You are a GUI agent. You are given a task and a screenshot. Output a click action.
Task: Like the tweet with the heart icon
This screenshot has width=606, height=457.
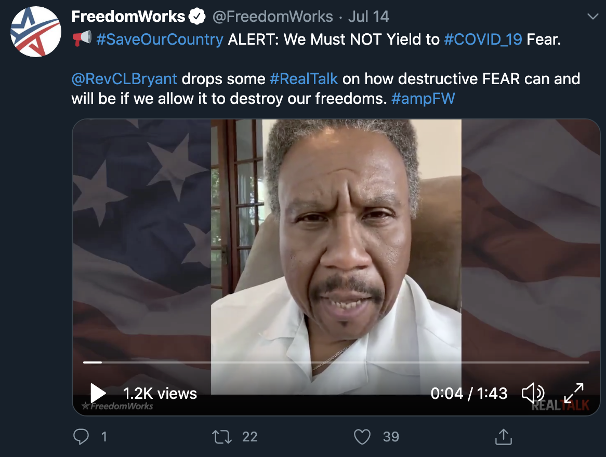tap(362, 437)
